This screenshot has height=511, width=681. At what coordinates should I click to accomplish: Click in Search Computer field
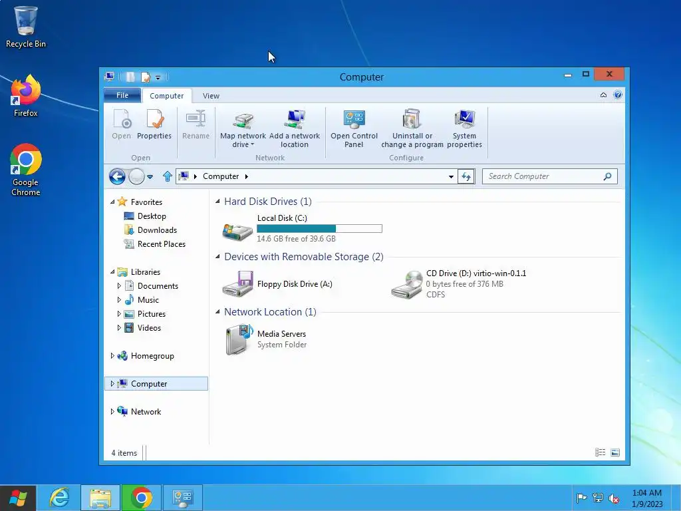pyautogui.click(x=543, y=176)
